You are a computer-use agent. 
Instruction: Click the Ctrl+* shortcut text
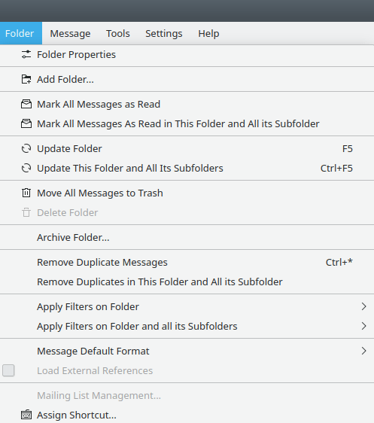pyautogui.click(x=339, y=262)
